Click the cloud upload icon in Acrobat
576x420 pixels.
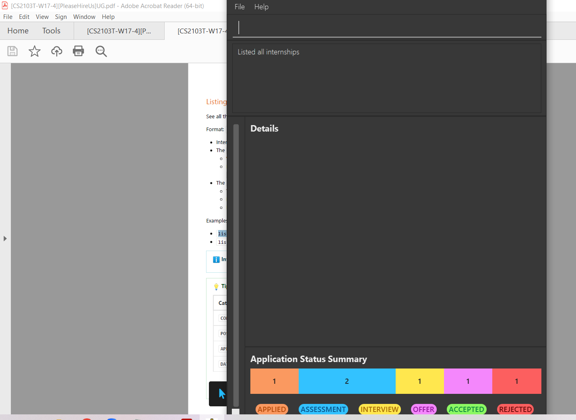(x=57, y=51)
